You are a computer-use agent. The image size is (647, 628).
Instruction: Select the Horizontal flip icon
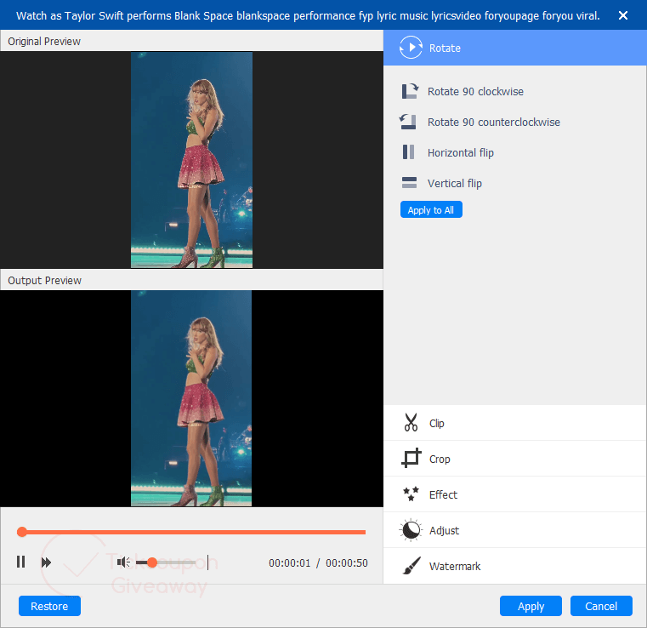click(x=409, y=152)
